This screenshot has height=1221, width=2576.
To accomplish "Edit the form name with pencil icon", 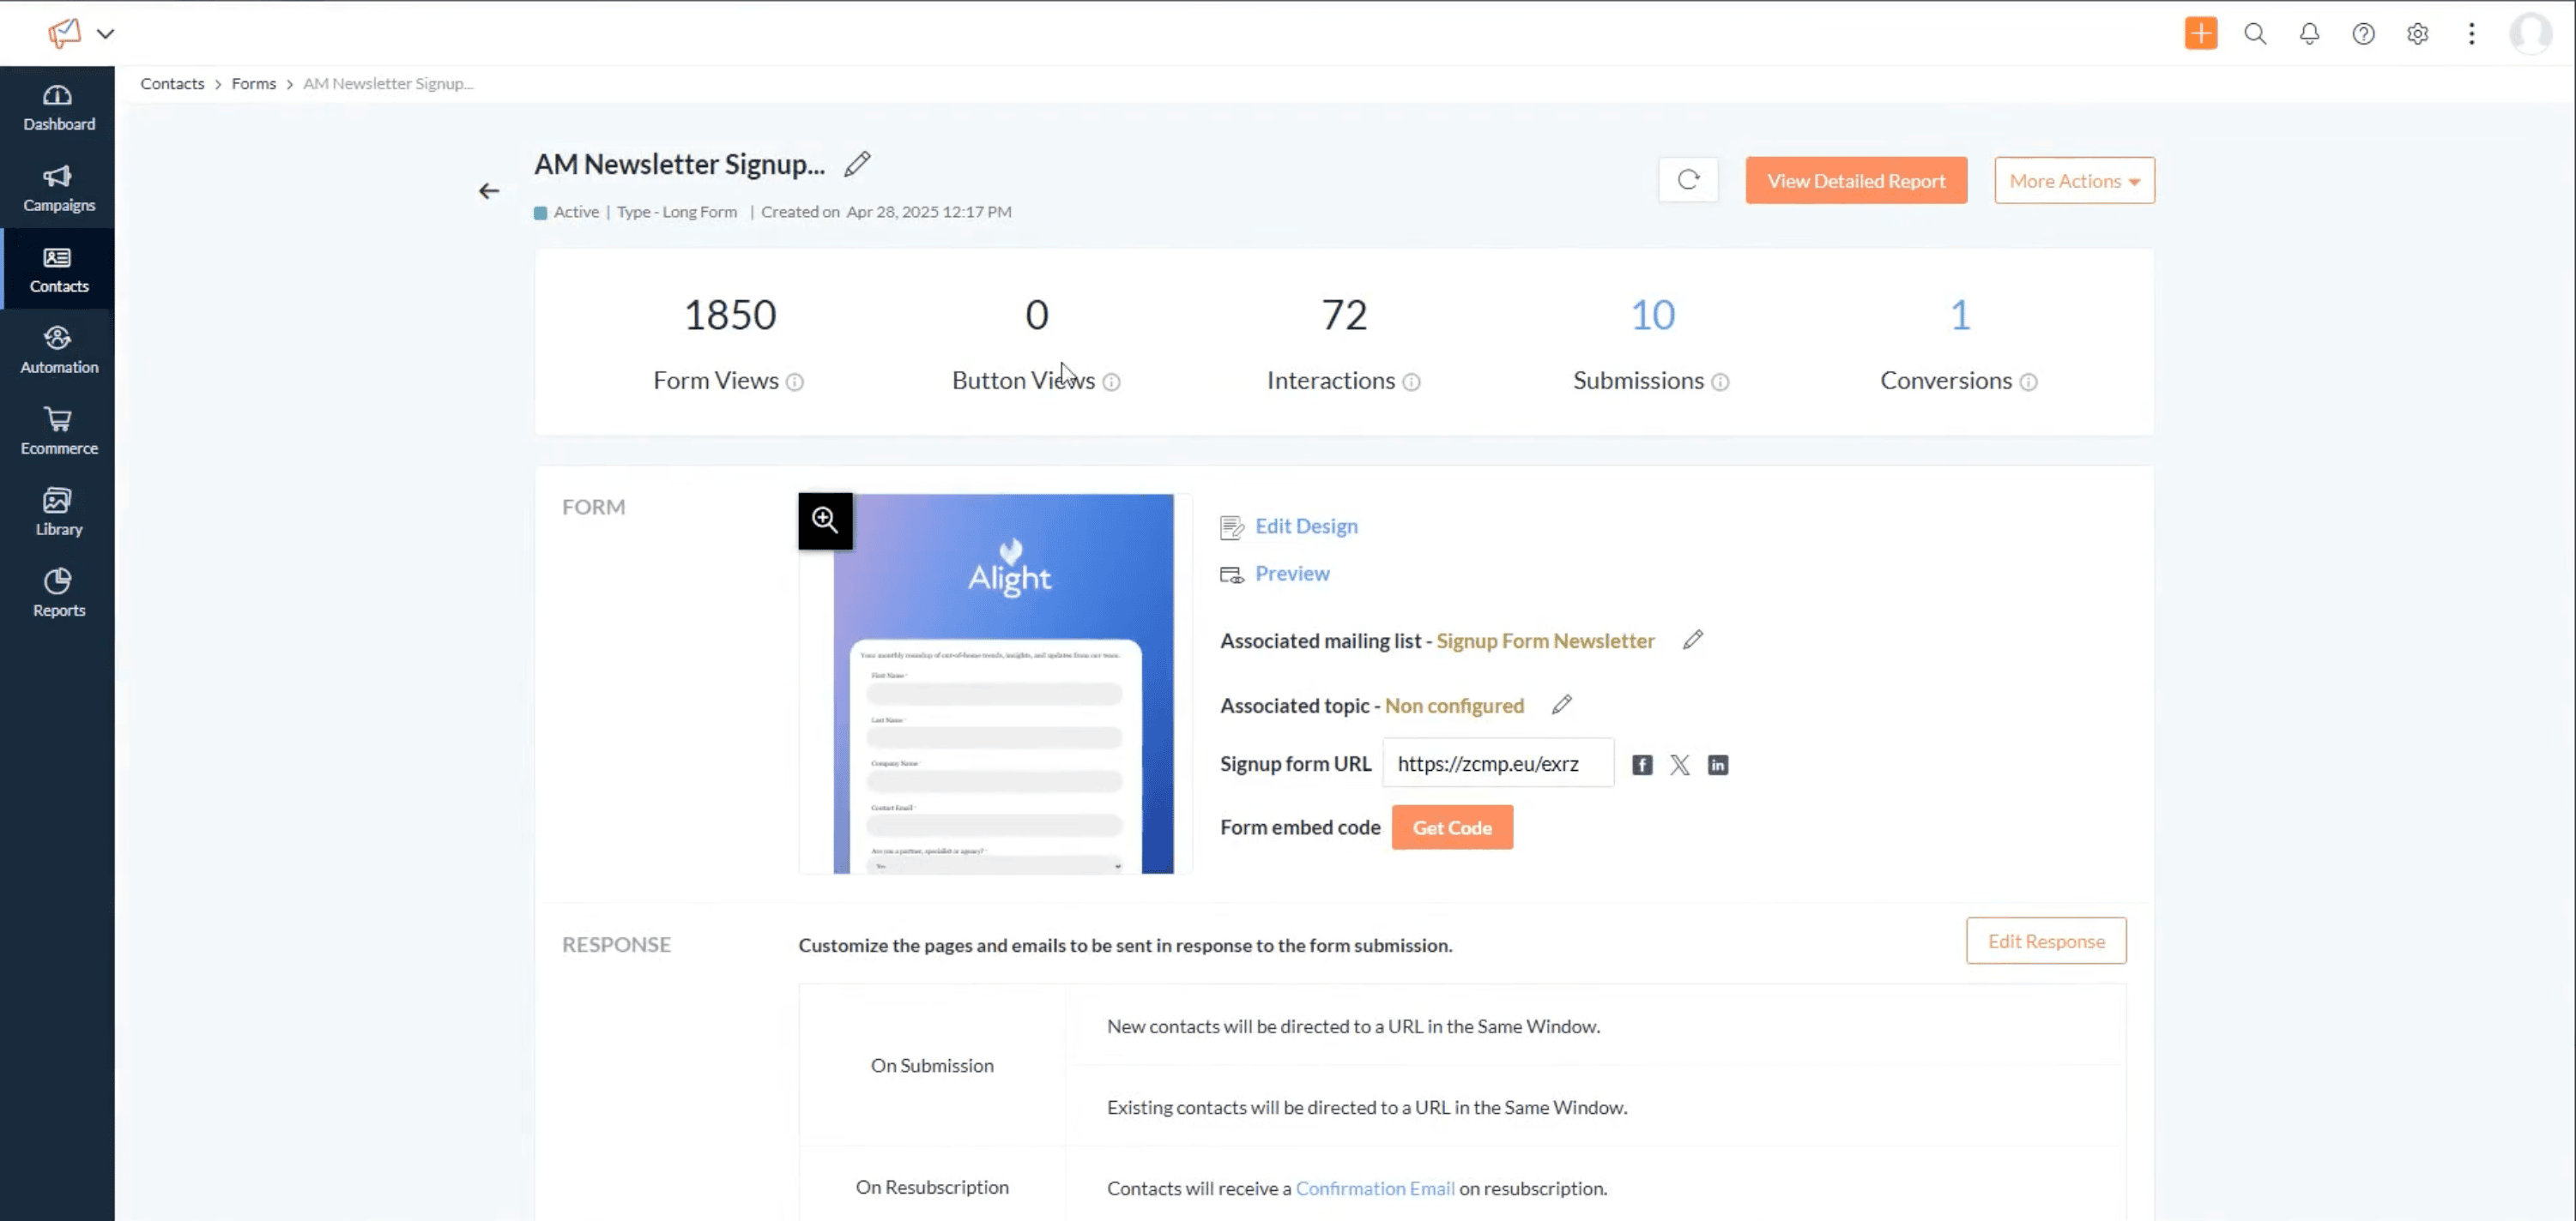I will coord(857,164).
